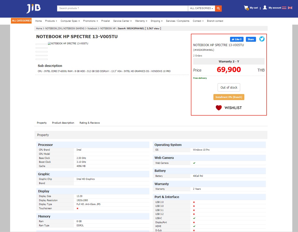Click the DisplayPort red cross

tap(194, 222)
